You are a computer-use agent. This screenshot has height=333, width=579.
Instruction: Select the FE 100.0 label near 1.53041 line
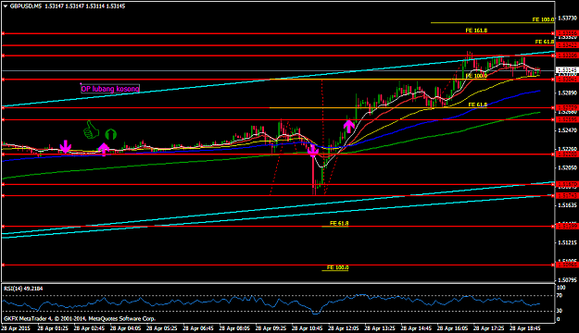476,76
